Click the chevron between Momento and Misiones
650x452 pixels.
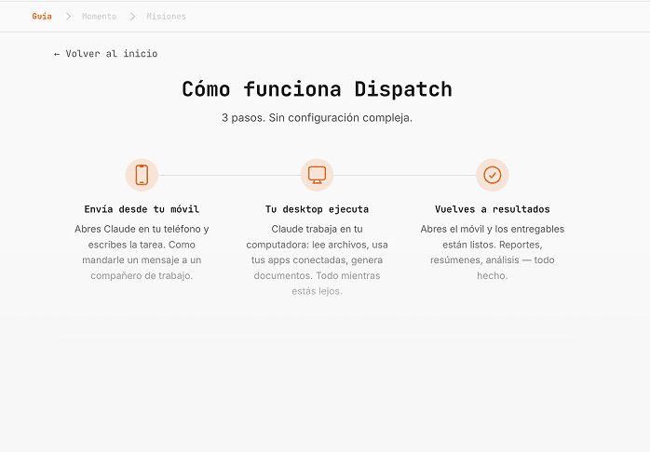tap(132, 16)
